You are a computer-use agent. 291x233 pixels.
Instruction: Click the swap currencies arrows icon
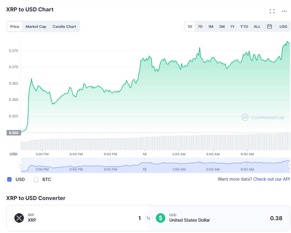click(x=148, y=218)
